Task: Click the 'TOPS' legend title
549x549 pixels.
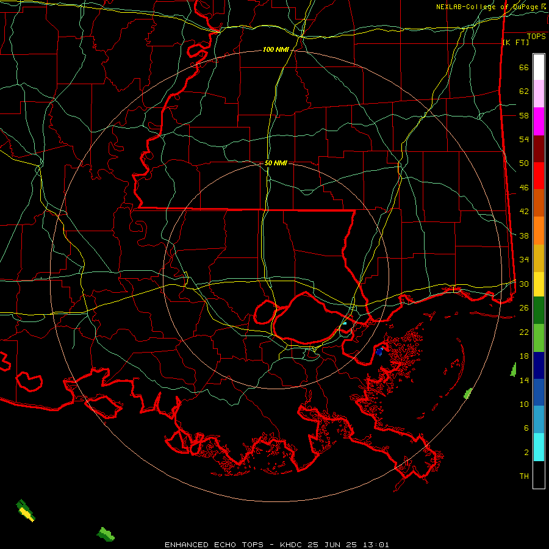Action: point(536,36)
